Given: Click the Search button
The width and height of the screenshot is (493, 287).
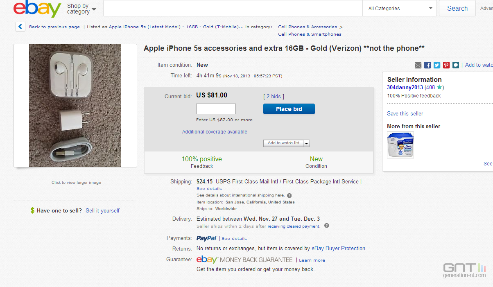Looking at the screenshot, I should click(x=457, y=8).
